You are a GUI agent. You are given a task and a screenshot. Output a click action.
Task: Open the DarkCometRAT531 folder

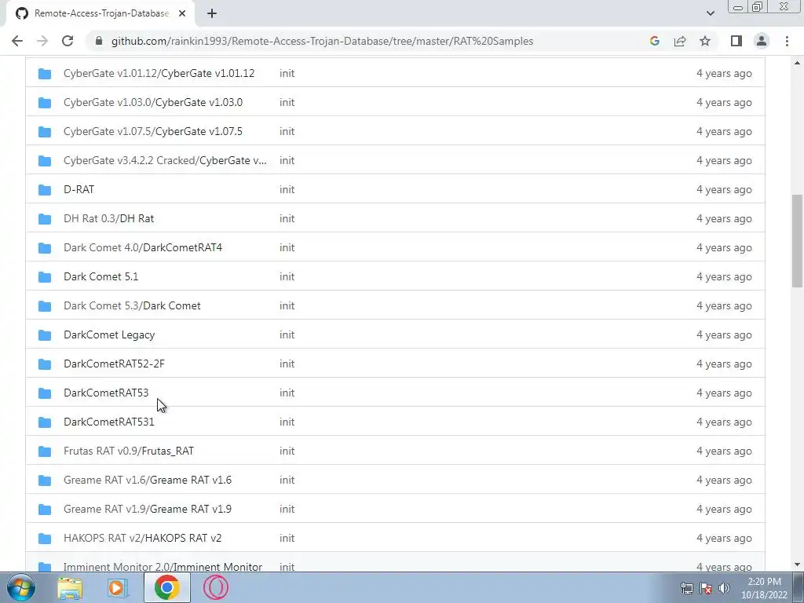click(108, 422)
